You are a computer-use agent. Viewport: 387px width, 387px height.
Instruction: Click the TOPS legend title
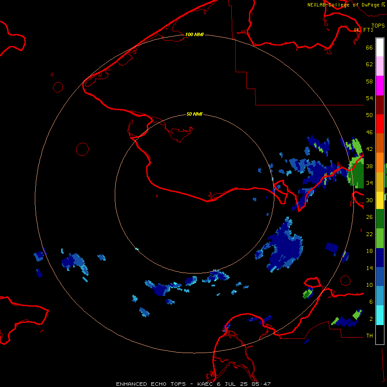click(378, 25)
